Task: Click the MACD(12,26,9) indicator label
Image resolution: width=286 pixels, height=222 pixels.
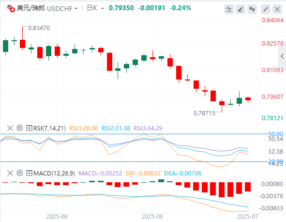Action: point(54,173)
